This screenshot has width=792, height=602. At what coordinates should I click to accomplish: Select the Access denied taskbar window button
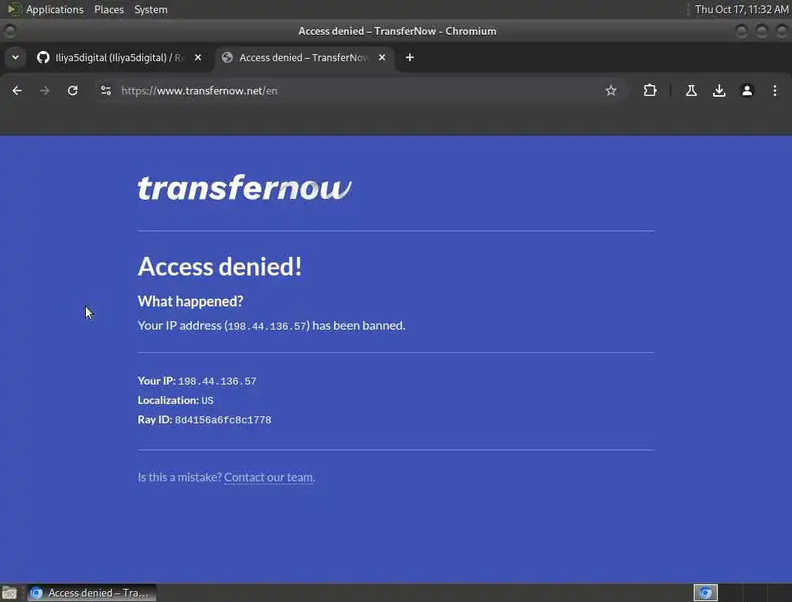(91, 593)
